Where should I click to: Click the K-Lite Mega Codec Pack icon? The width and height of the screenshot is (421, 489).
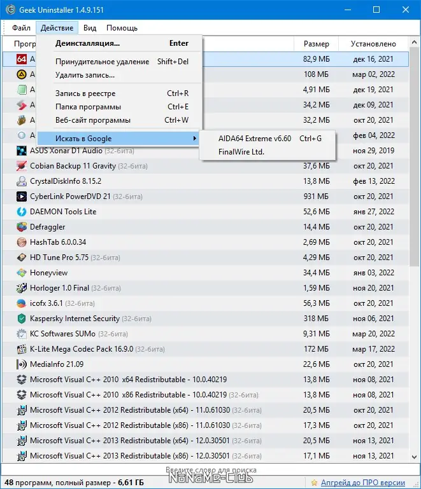tap(22, 349)
